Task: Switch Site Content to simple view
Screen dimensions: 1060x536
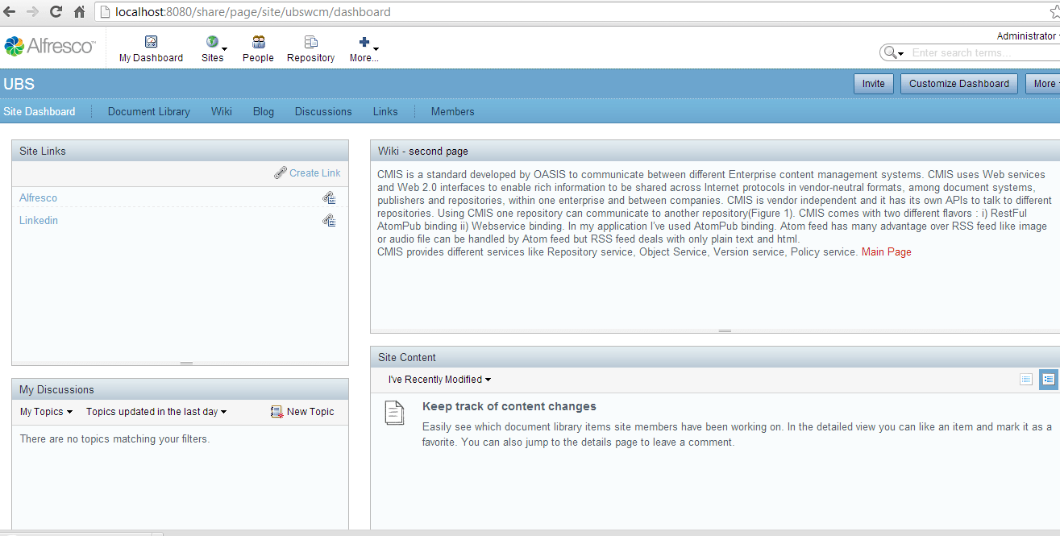Action: 1025,379
